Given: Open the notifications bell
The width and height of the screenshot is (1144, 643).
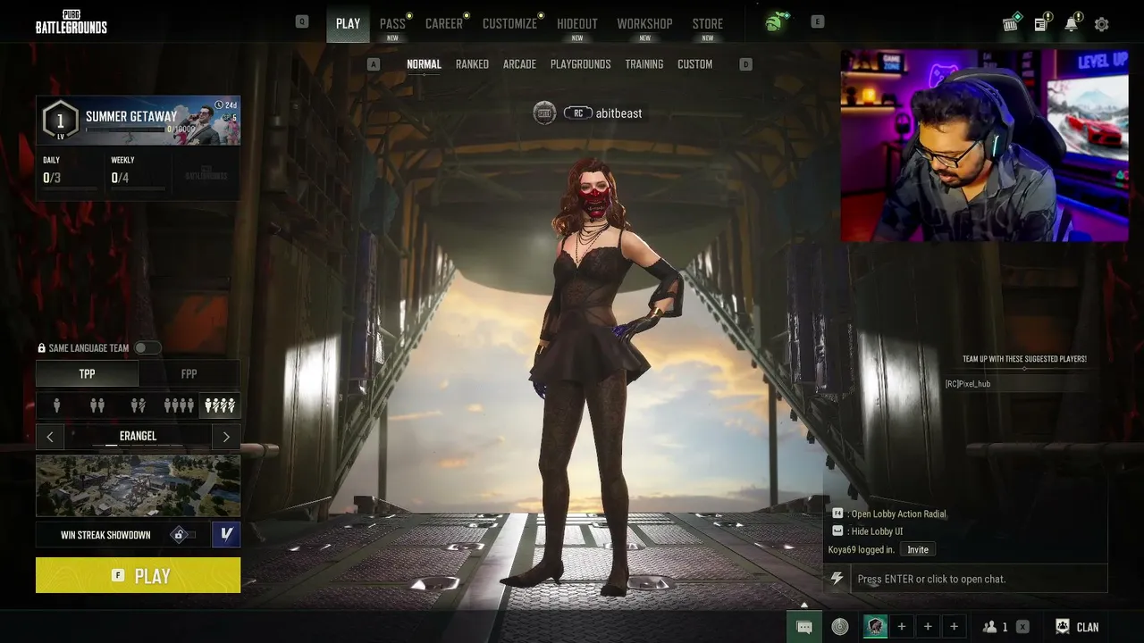Looking at the screenshot, I should (1072, 23).
